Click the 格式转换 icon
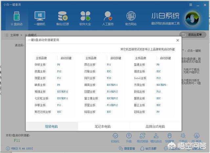The image size is (210, 153). [142, 136]
